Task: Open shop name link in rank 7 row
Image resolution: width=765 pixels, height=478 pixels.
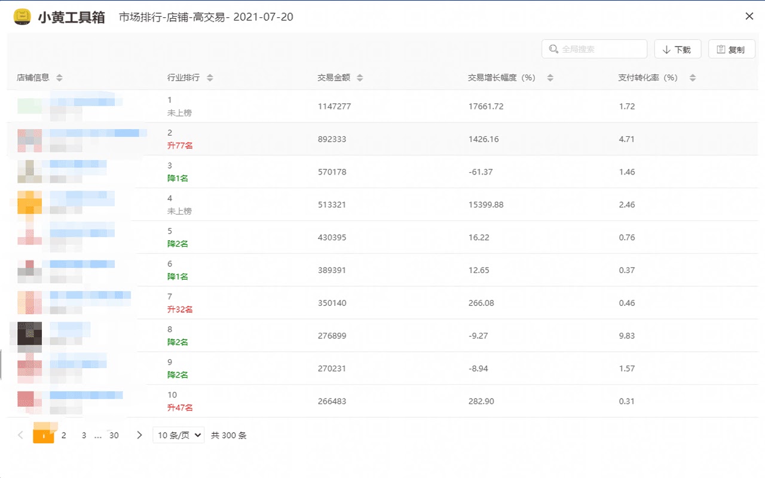Action: (90, 295)
